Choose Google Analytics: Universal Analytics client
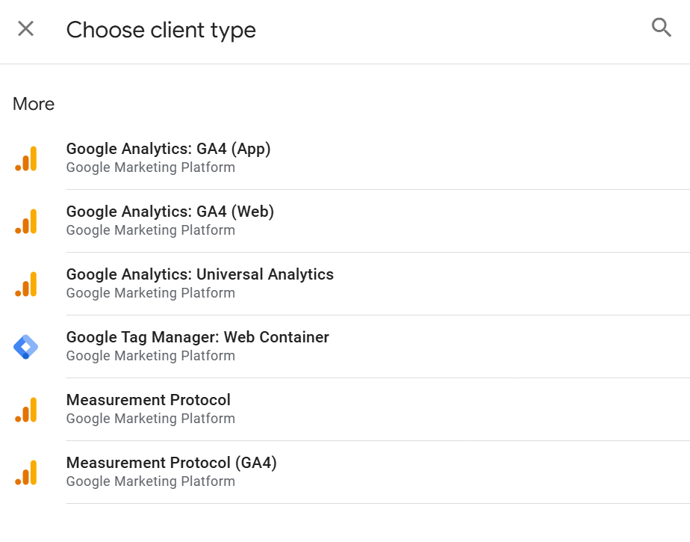 click(x=345, y=284)
